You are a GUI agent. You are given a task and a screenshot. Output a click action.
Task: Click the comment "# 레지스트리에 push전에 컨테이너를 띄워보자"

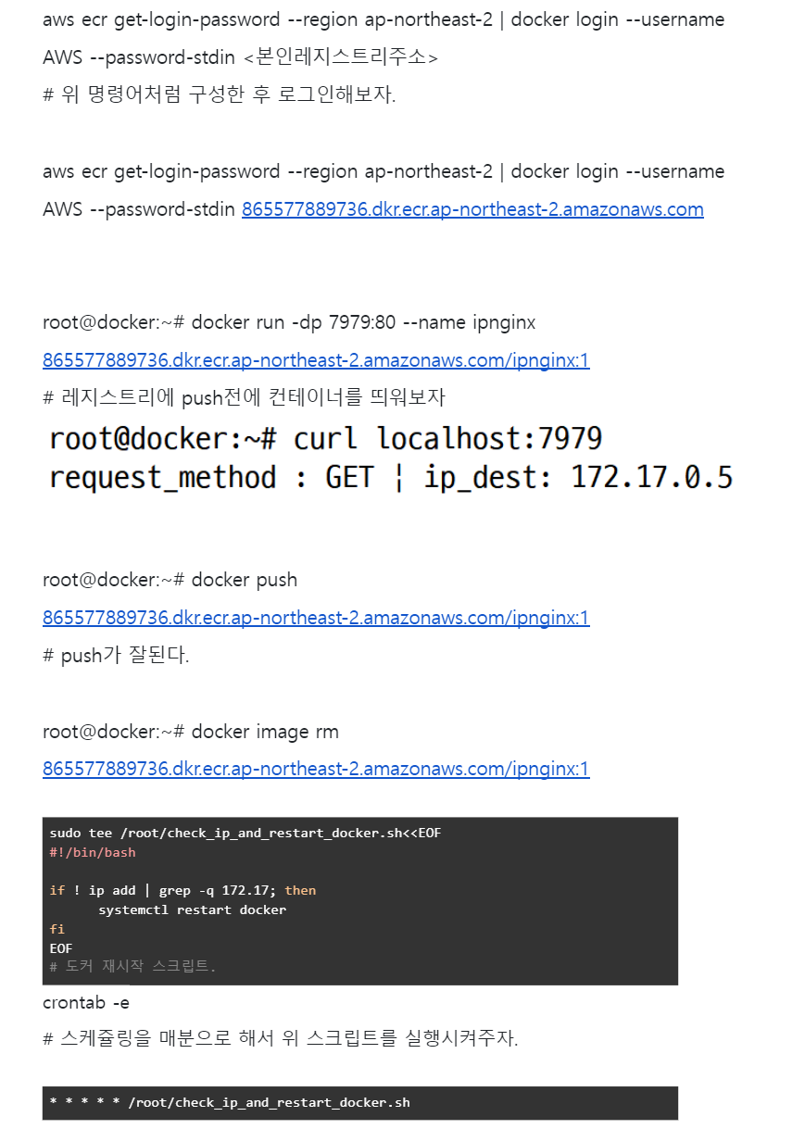pyautogui.click(x=245, y=398)
